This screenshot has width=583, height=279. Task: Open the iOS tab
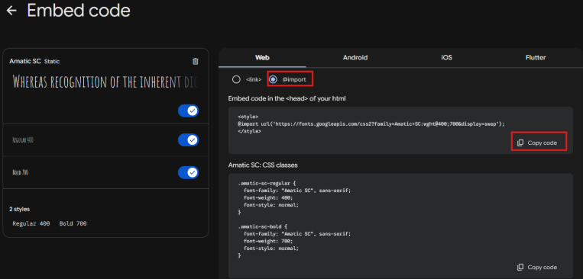[x=446, y=57]
